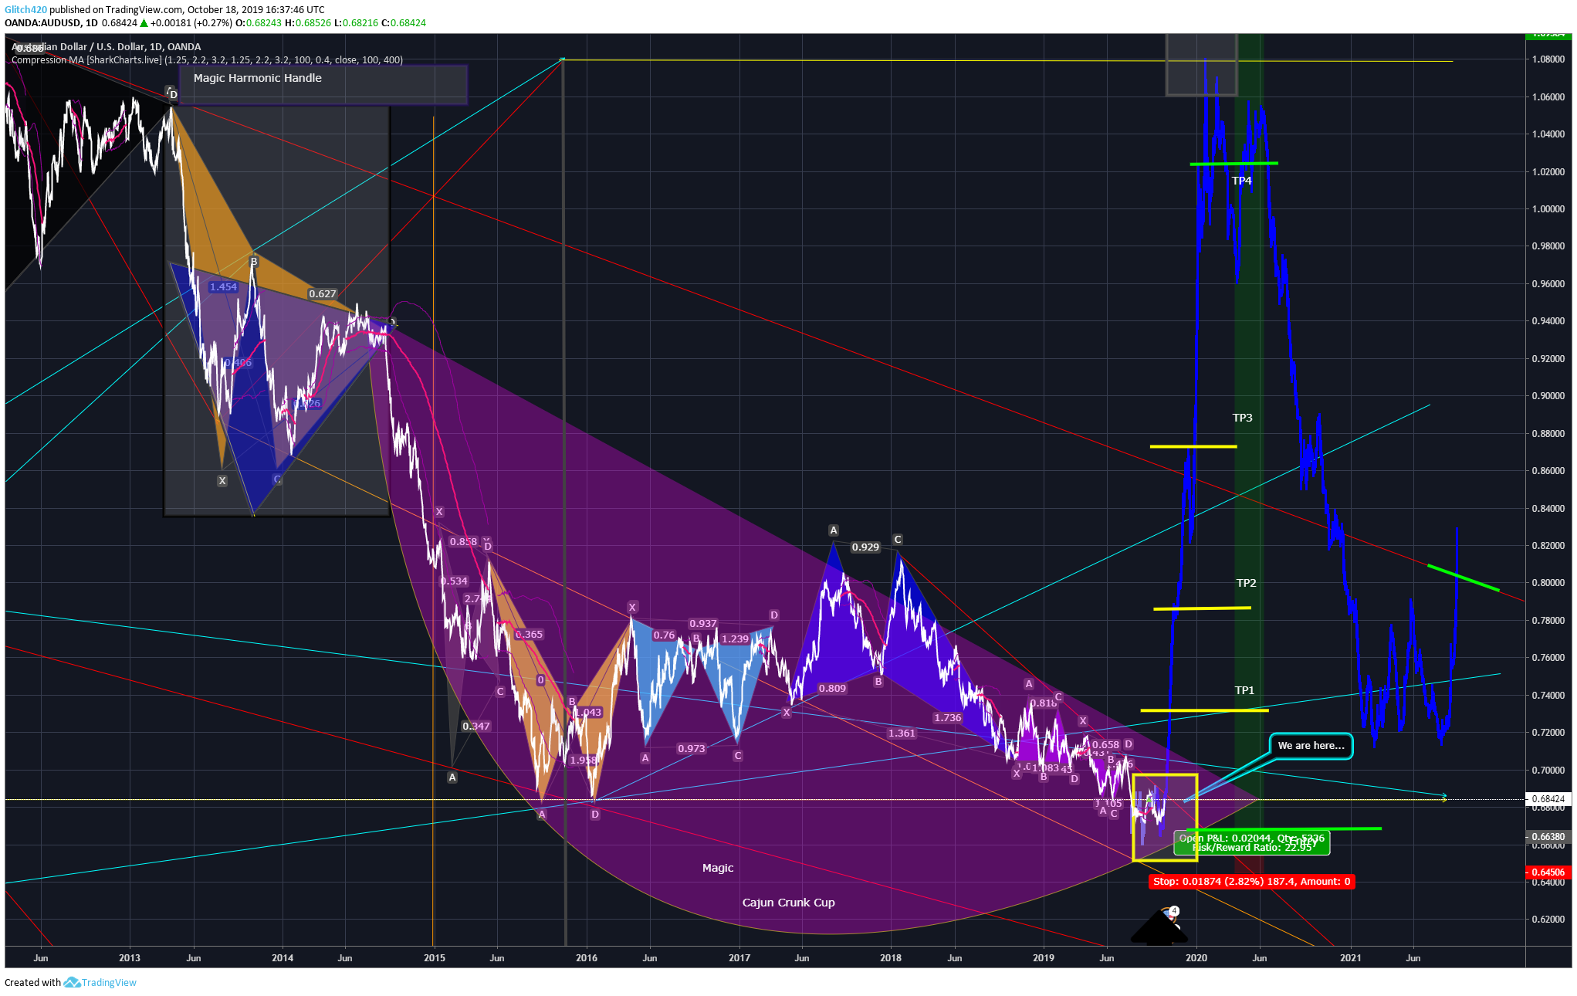Click the red 0.64506 stop price tag
Screen dimensions: 1577x996
click(1548, 872)
